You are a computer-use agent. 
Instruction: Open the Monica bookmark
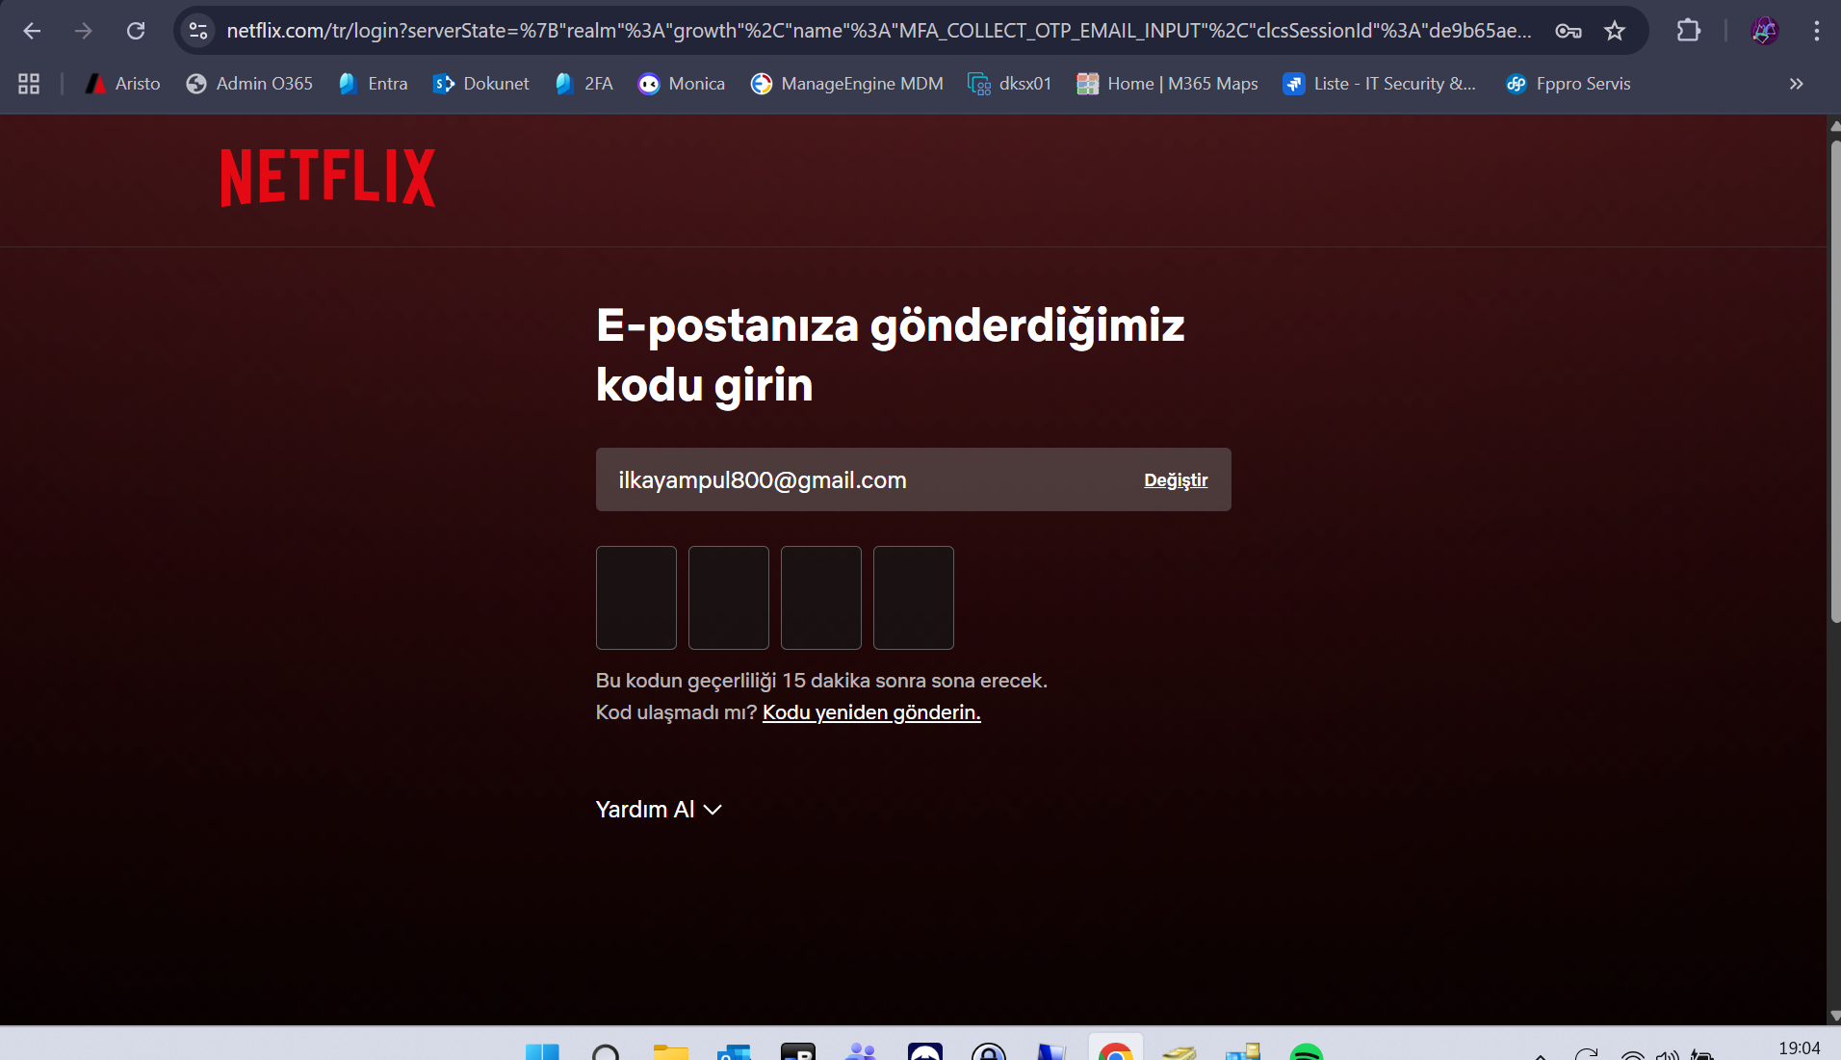click(682, 84)
